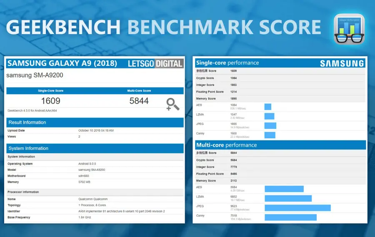Screen dimensions: 375x237
Task: Select the multi-core LZMA result bar
Action: pyautogui.click(x=288, y=198)
